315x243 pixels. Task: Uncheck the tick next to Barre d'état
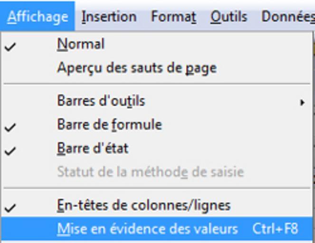10,150
